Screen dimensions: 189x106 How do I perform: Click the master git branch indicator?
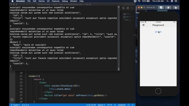click(x=15, y=105)
